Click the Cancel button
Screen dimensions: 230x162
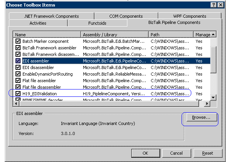[x=177, y=153]
